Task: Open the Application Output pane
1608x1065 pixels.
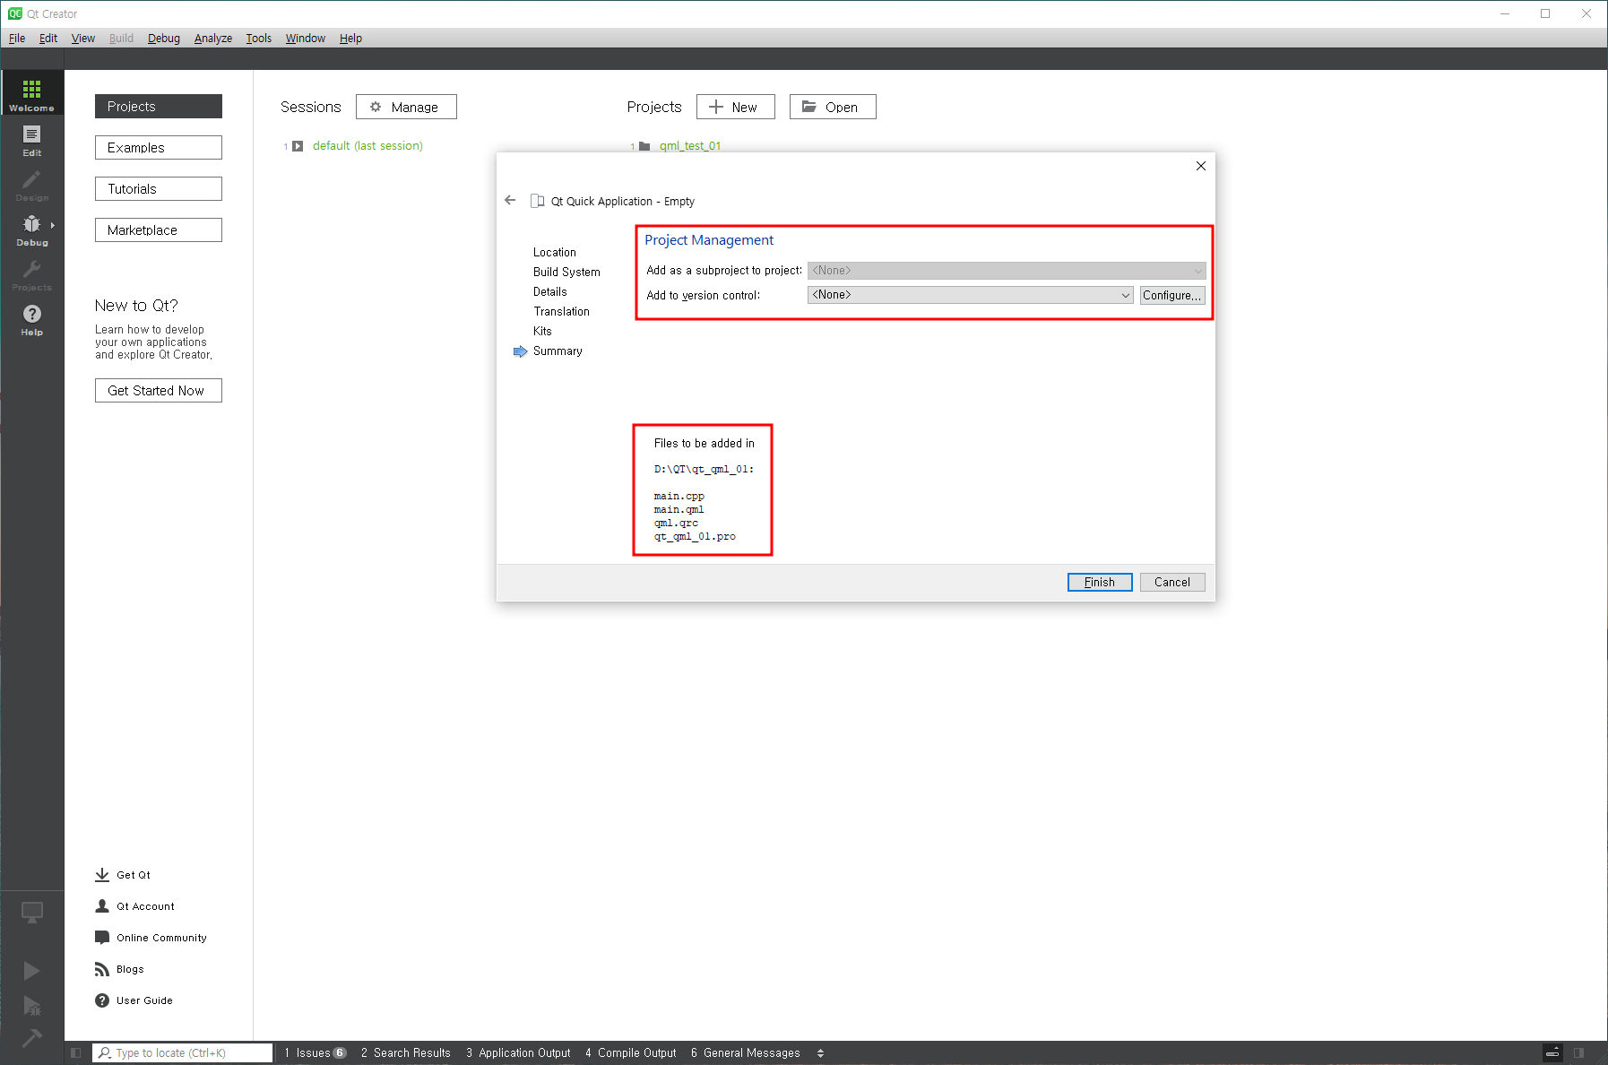Action: 518,1053
